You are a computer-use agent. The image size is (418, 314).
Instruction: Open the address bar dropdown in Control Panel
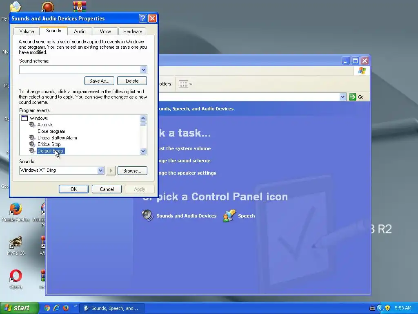[342, 97]
